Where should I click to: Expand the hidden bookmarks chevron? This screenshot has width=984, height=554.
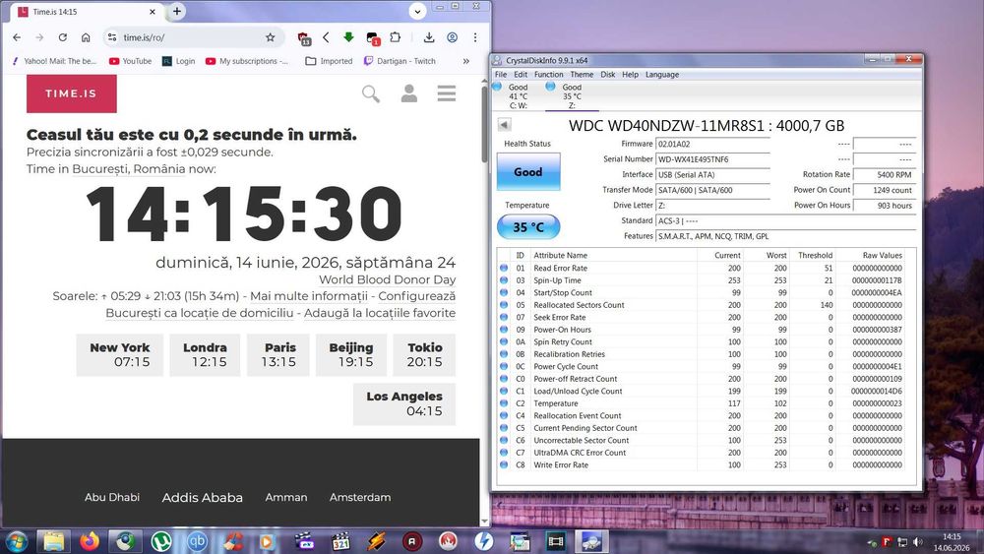click(466, 61)
